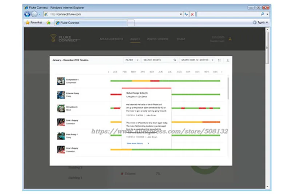Open a new blank browser tab
This screenshot has height=195, width=291.
[x=131, y=23]
